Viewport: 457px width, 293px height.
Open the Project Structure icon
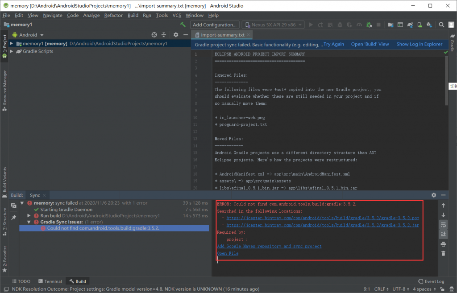[391, 25]
